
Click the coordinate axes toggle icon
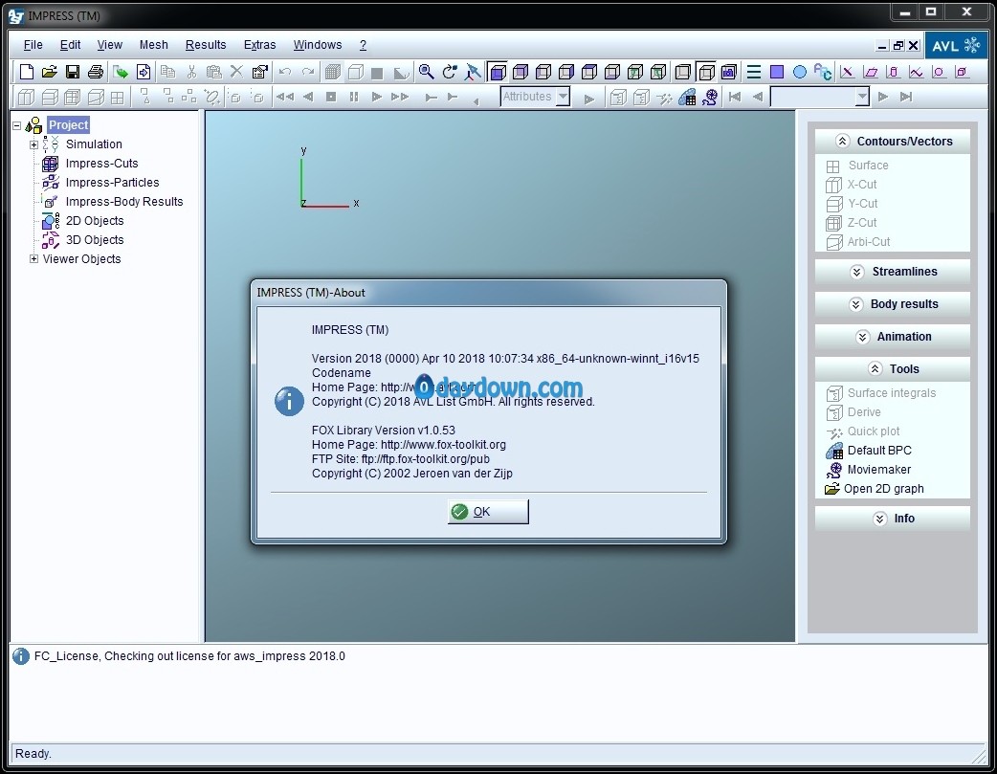click(x=473, y=72)
